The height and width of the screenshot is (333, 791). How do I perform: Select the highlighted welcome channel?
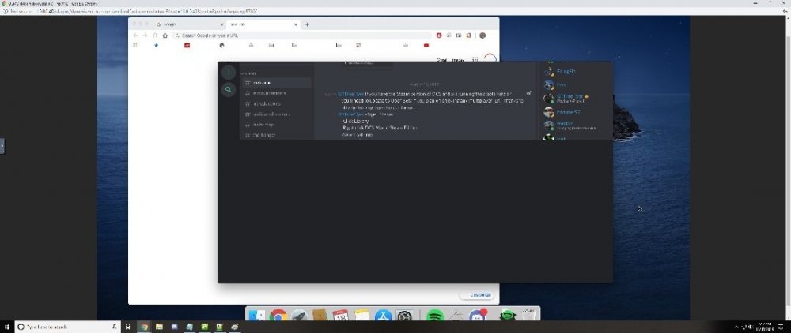coord(276,83)
